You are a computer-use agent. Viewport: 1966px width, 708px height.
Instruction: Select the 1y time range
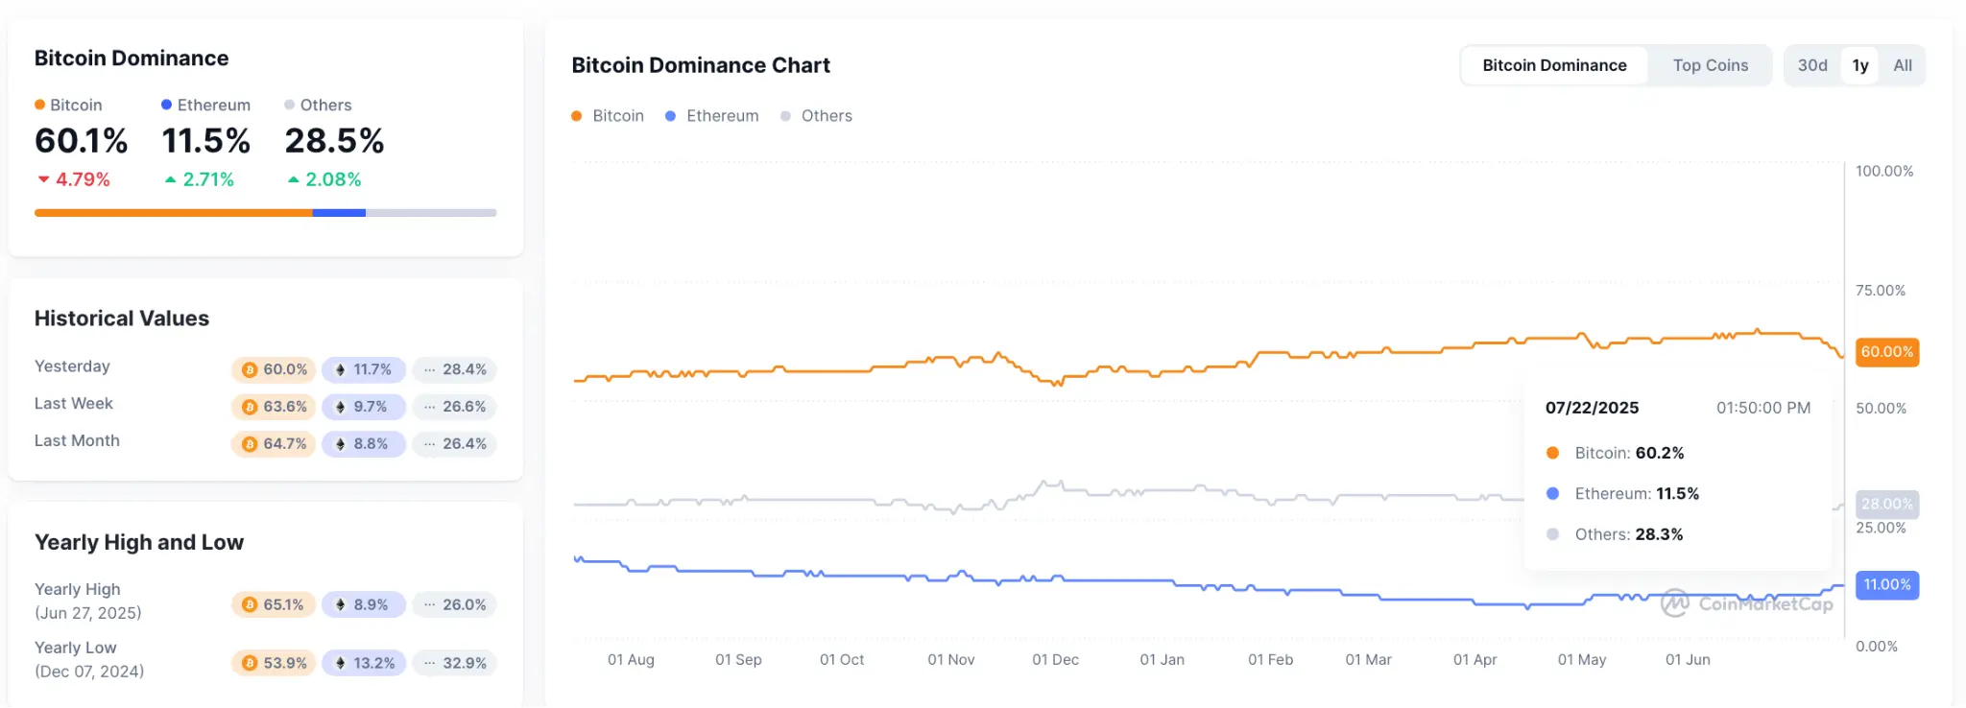[1859, 65]
